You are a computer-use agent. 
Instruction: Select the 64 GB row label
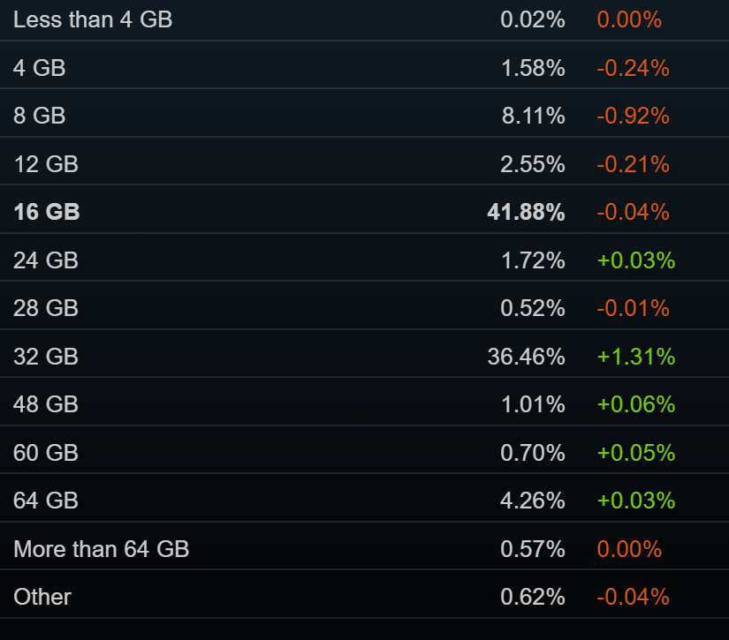(x=46, y=501)
